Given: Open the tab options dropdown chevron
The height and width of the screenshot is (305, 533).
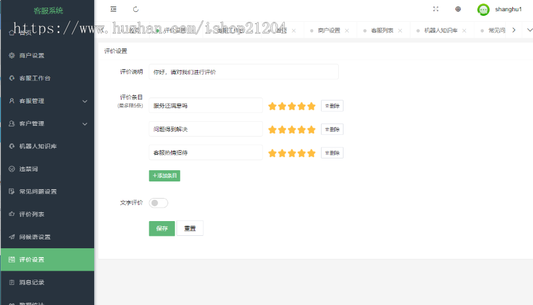Looking at the screenshot, I should 529,30.
